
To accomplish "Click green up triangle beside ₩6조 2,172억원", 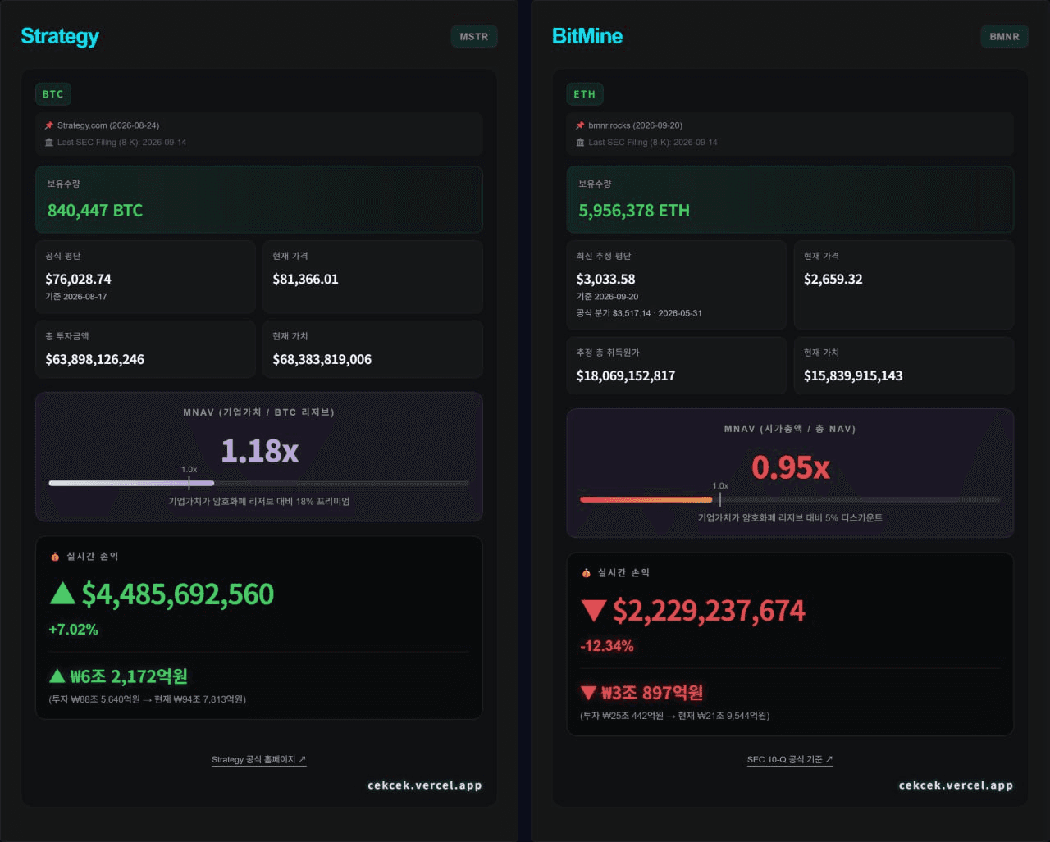I will click(57, 676).
